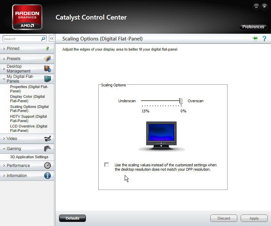
Task: Click the Apply button
Action: 254,218
